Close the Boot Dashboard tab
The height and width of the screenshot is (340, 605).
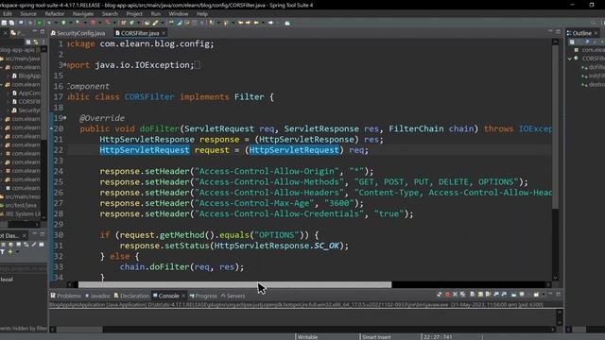pos(25,235)
